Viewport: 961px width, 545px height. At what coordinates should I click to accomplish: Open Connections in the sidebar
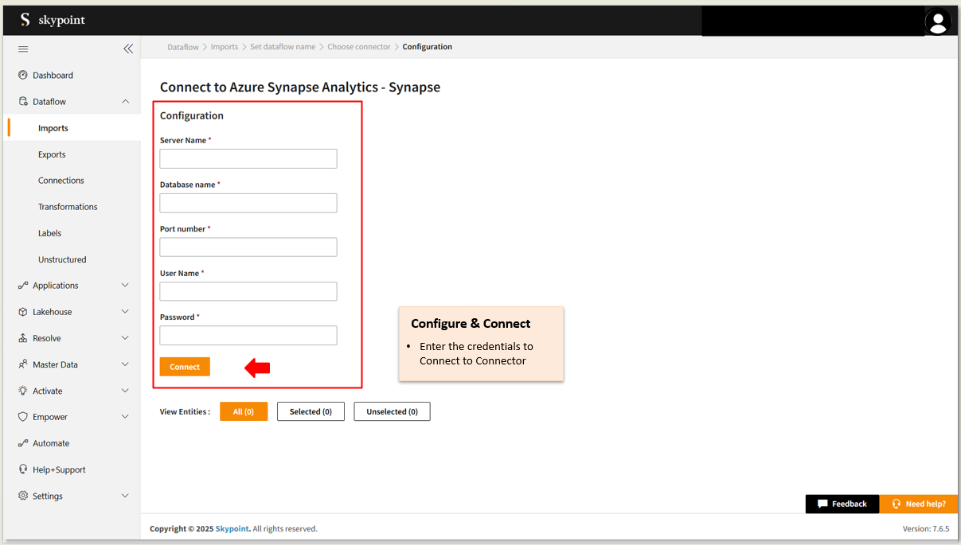tap(61, 181)
